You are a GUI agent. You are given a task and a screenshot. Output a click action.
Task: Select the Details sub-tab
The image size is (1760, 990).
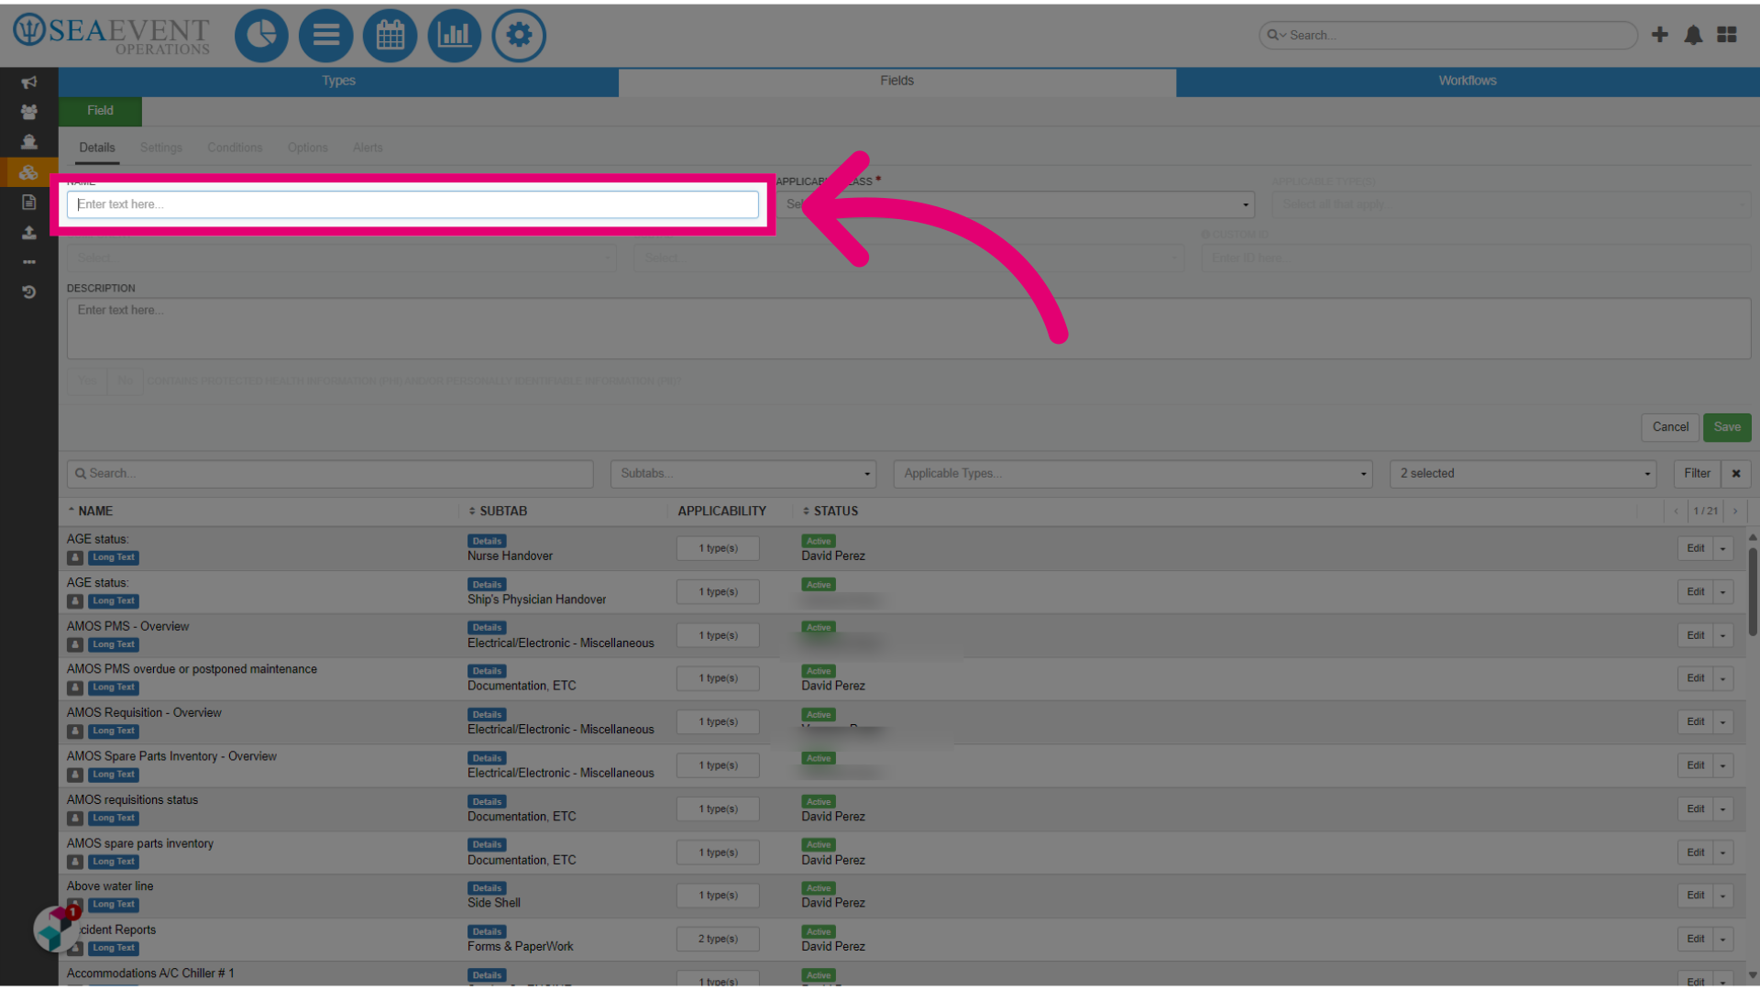coord(97,148)
